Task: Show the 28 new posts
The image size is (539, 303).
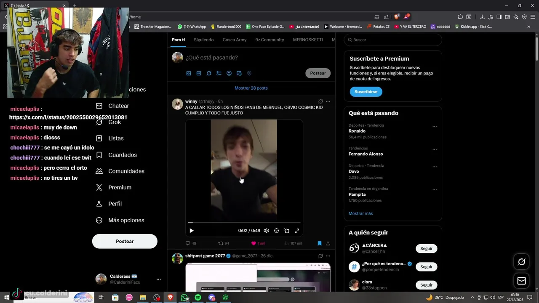Action: 251,88
